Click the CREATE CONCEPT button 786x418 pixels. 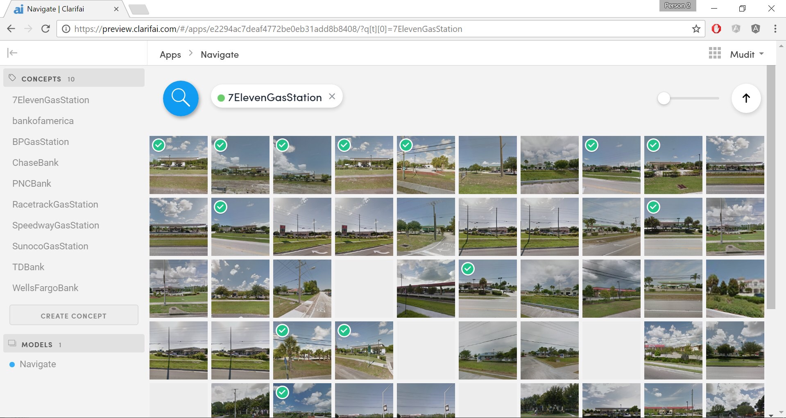click(74, 315)
